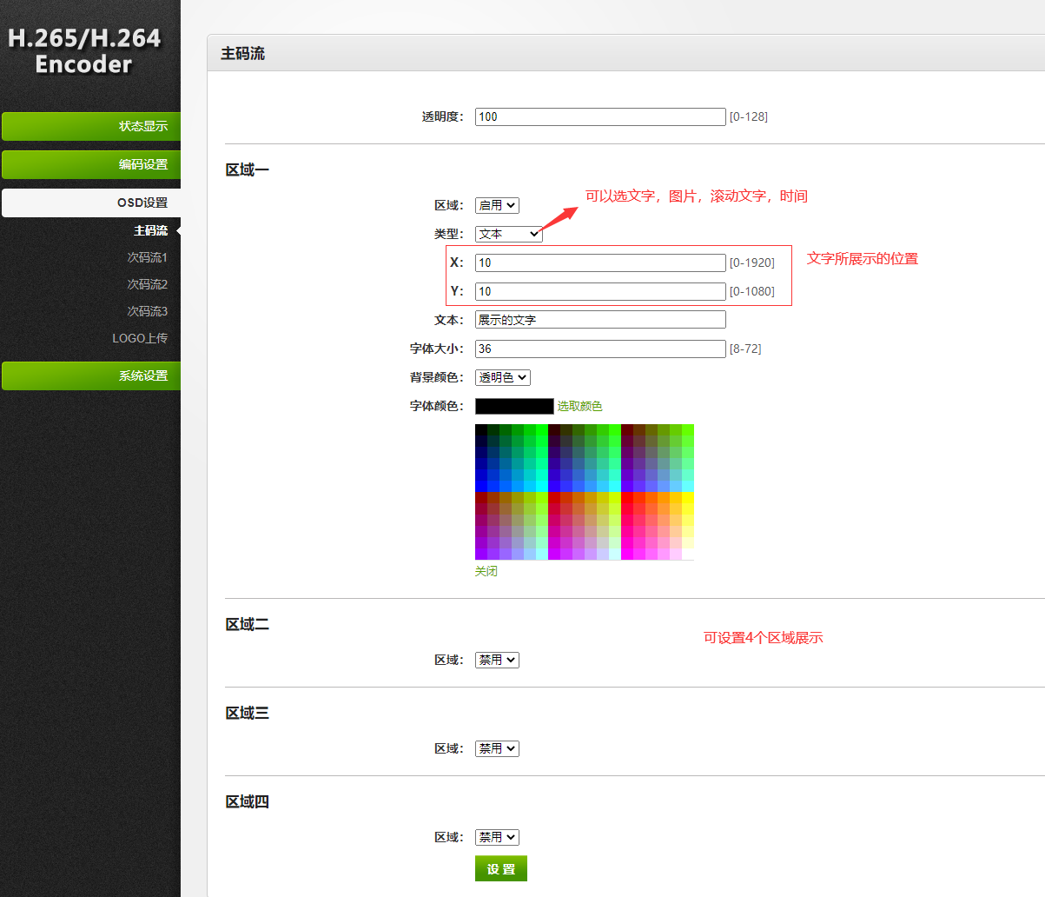The width and height of the screenshot is (1045, 897).
Task: Expand 区域一 enable/disable dropdown
Action: 497,205
